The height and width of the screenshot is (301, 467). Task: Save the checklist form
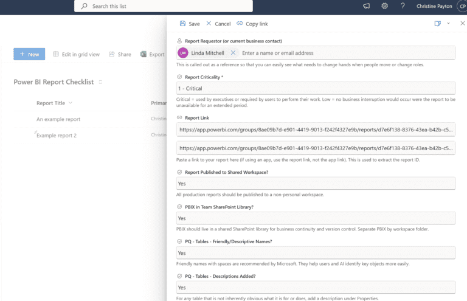189,24
